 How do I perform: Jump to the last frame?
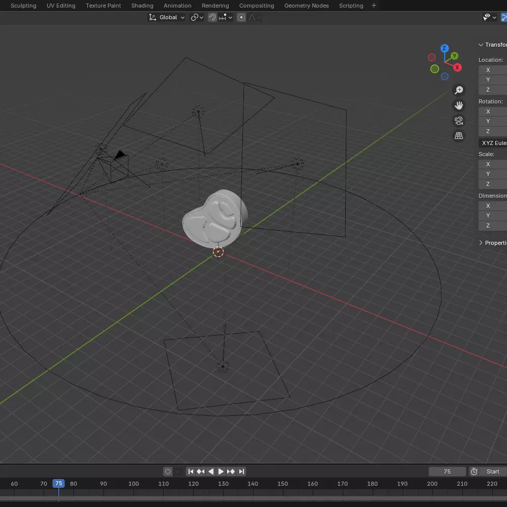tap(241, 472)
